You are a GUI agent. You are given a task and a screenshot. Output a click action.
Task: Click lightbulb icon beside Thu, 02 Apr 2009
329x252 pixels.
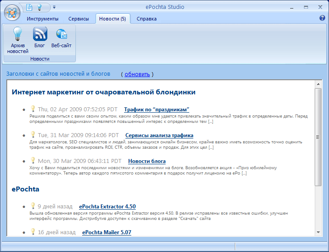pos(33,109)
